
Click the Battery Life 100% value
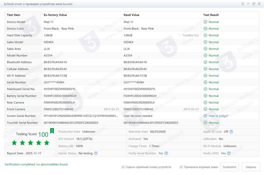[x=79, y=146]
